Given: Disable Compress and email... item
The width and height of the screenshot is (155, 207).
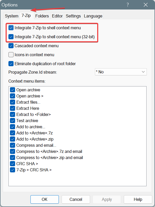Looking at the screenshot, I should [x=13, y=145].
